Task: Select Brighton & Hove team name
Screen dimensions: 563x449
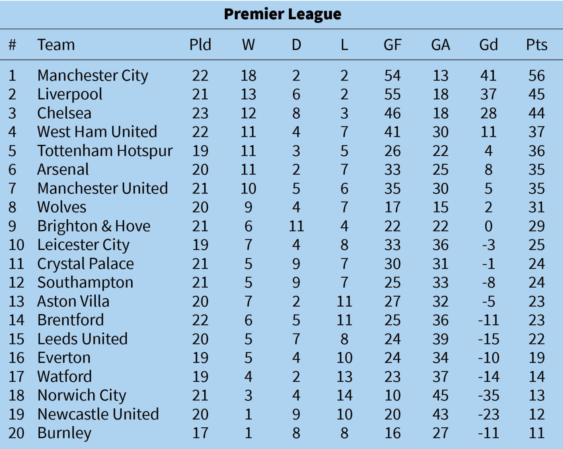Action: pyautogui.click(x=94, y=226)
